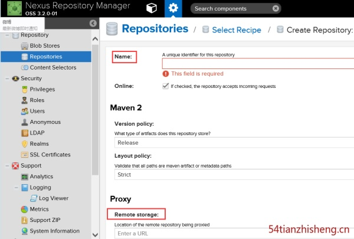This screenshot has width=354, height=239.
Task: Click the Select Recipe database icon
Action: [x=205, y=30]
